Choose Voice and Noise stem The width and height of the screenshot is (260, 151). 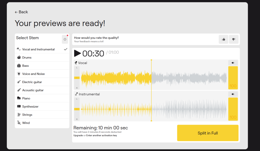click(x=33, y=74)
